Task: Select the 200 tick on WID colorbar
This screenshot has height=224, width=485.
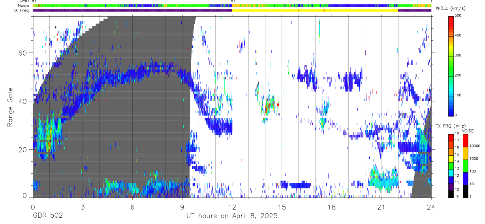Action: click(x=459, y=75)
